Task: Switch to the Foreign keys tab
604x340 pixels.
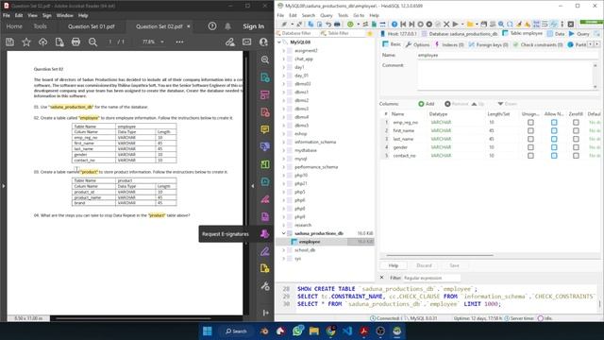Action: click(488, 44)
